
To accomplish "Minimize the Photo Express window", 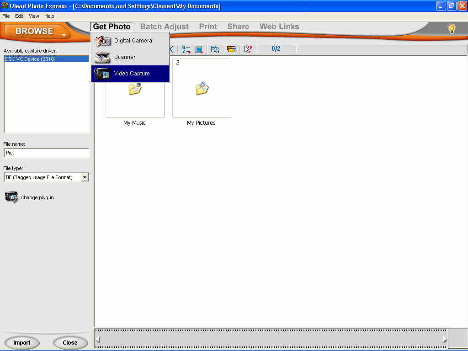I will (x=441, y=5).
